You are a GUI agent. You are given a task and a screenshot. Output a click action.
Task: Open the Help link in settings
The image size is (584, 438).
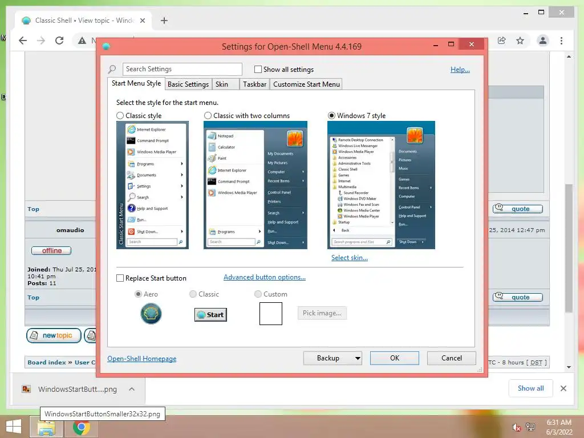pyautogui.click(x=460, y=69)
